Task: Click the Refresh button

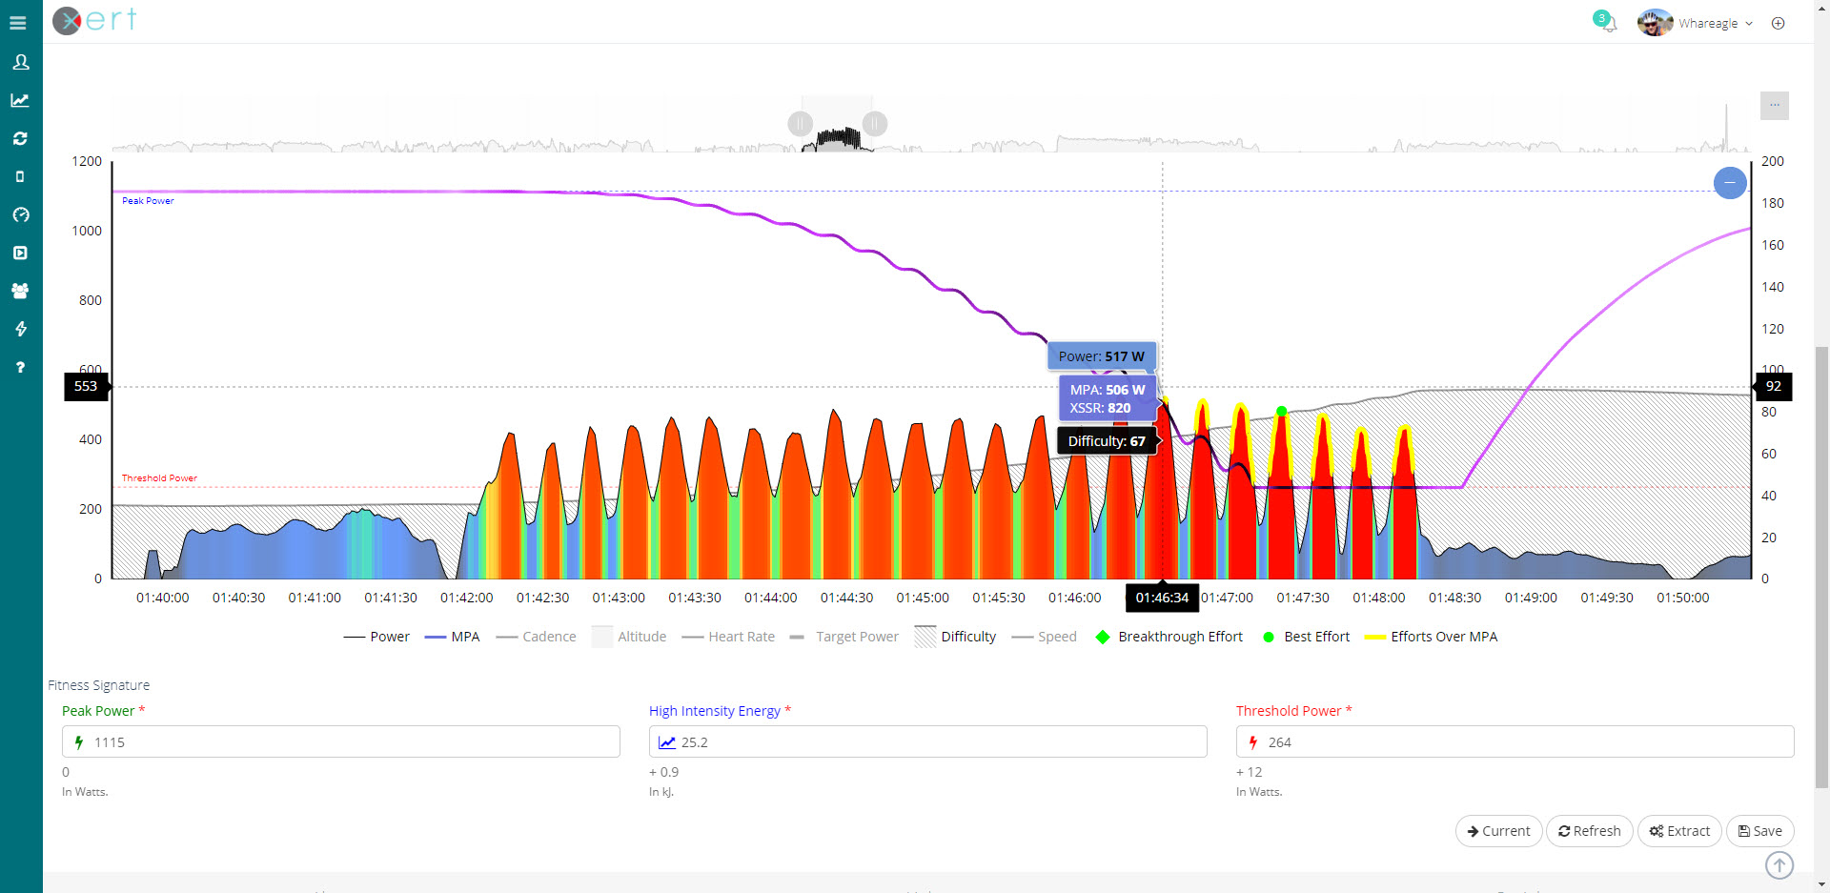Action: coord(1588,831)
